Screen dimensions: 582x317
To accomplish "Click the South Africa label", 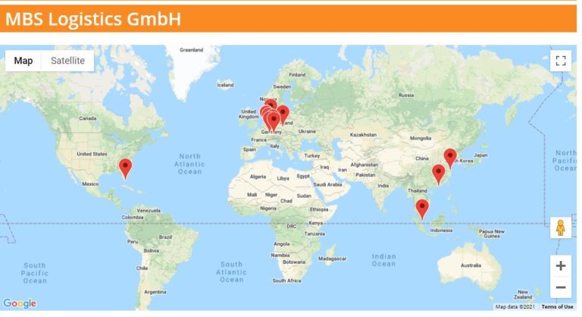I will coord(286,281).
